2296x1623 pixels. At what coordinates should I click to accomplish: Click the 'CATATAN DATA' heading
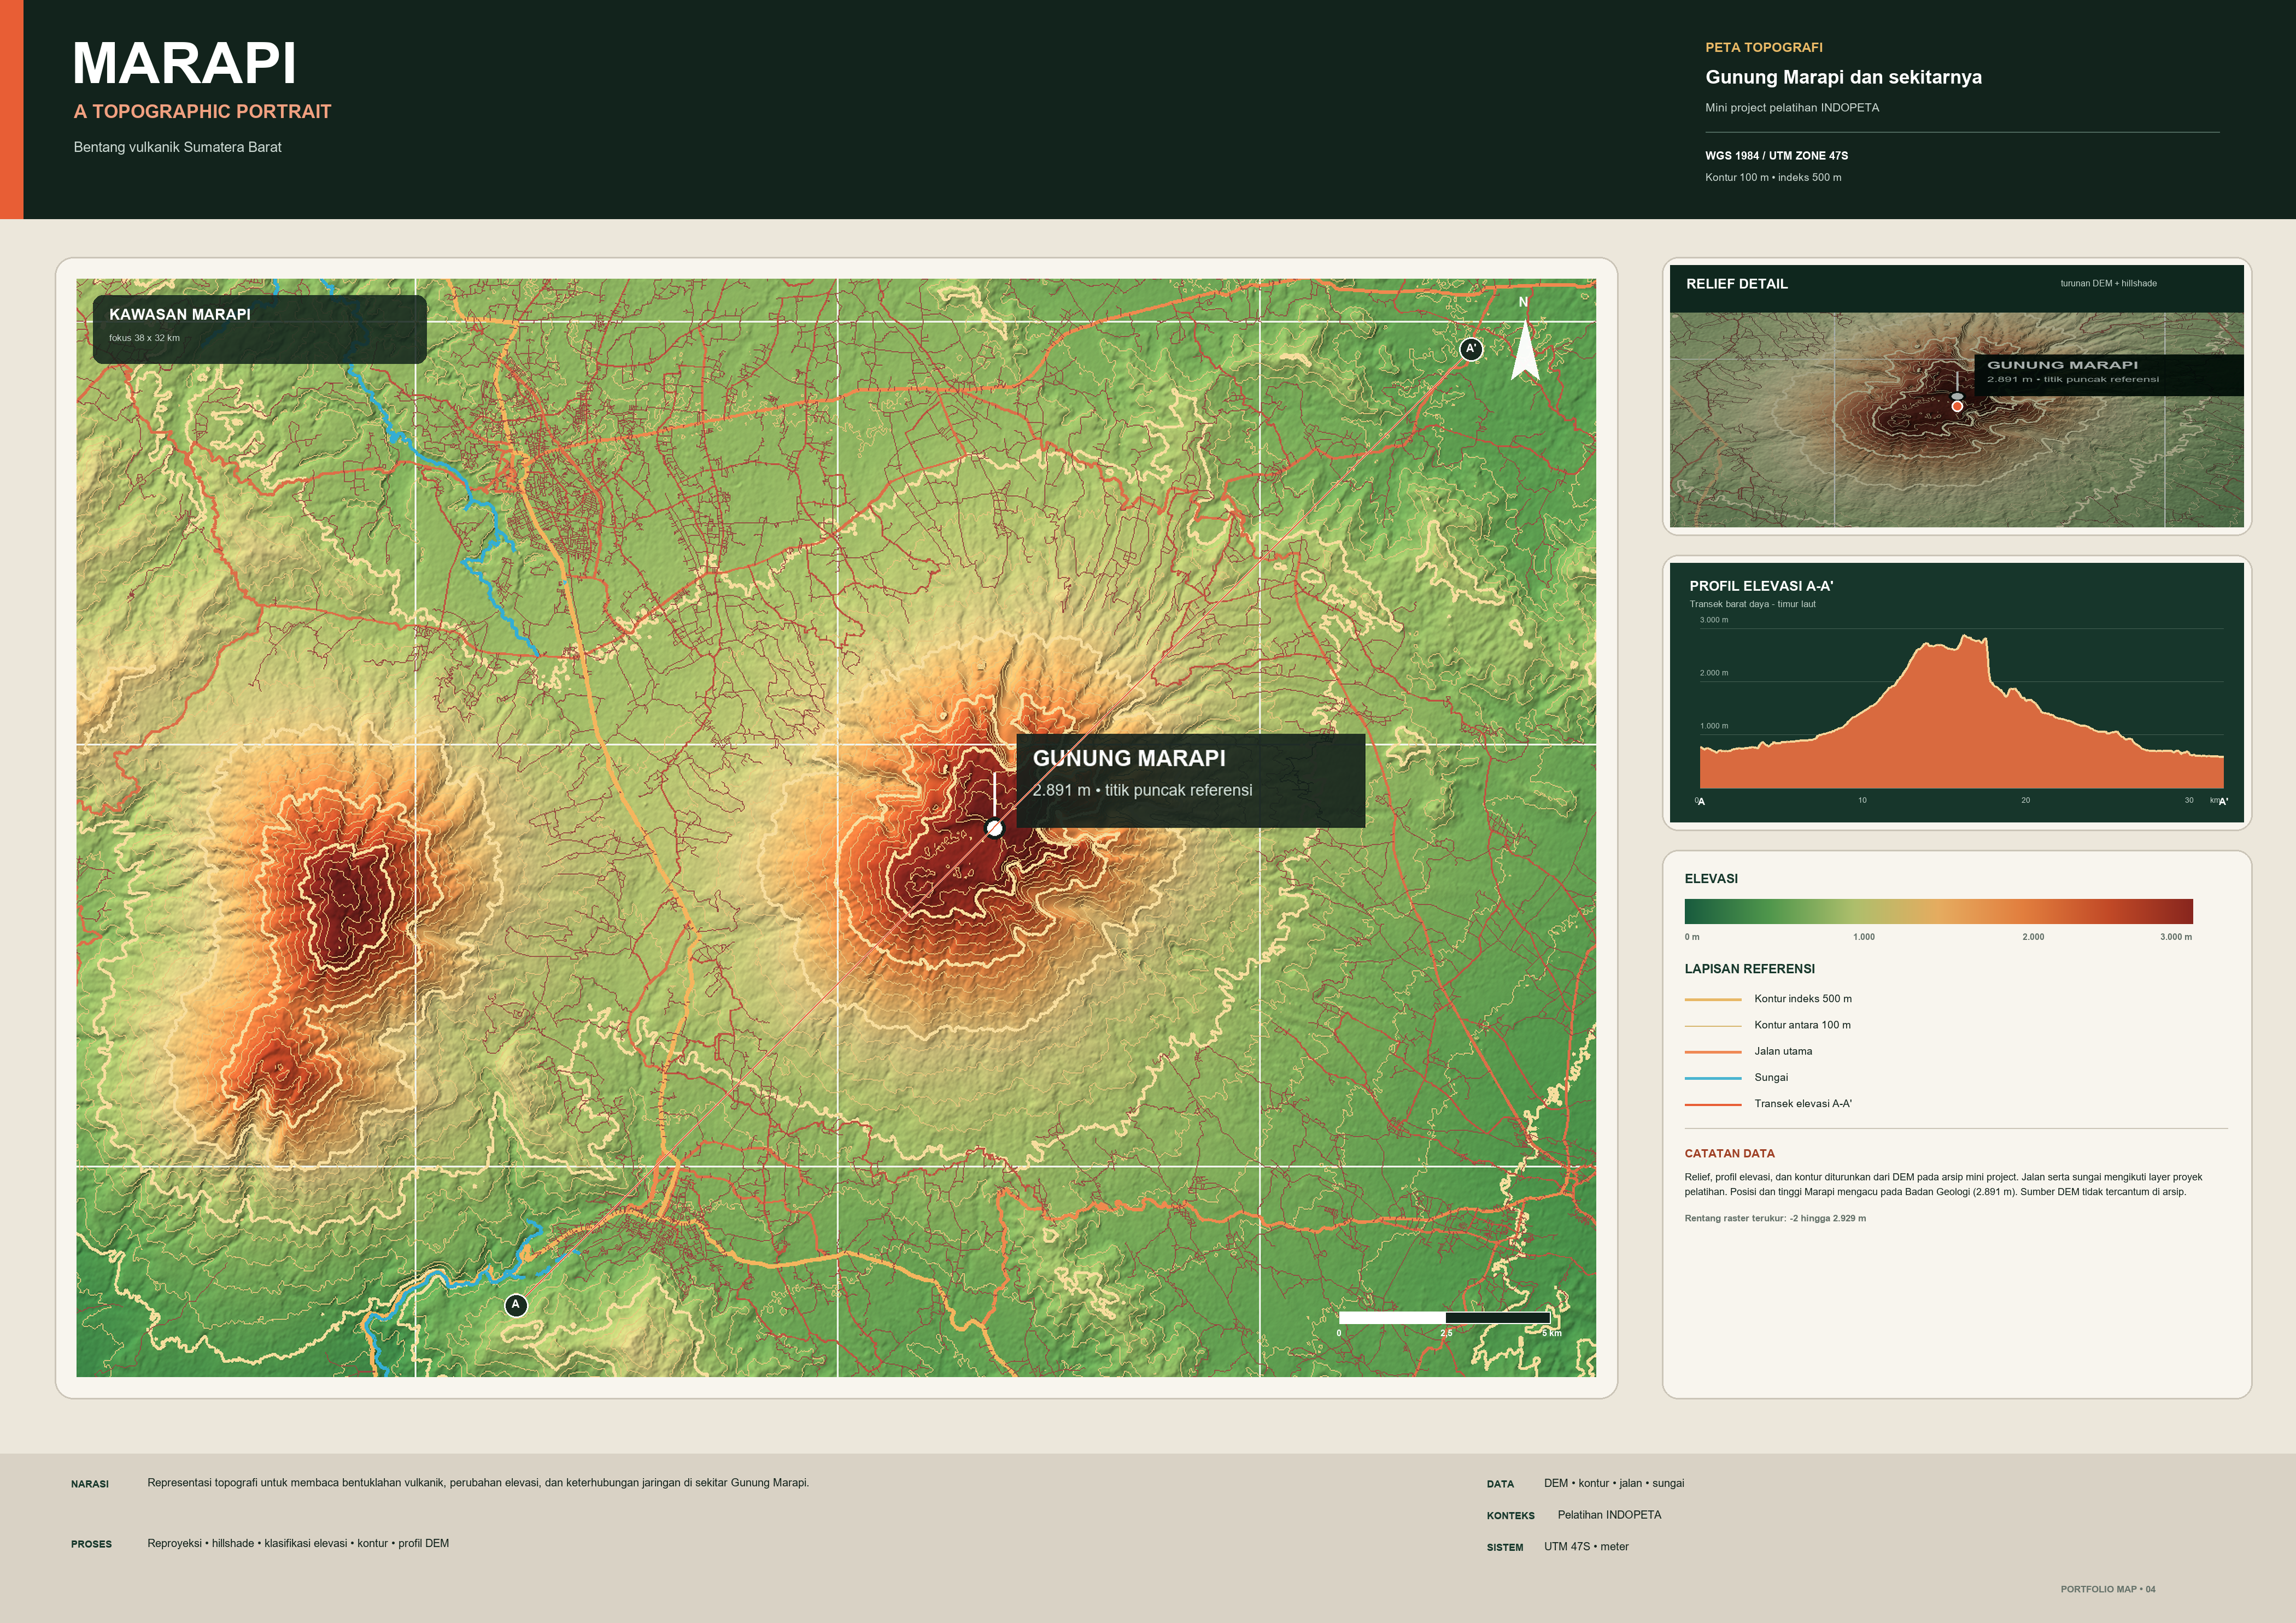(1729, 1153)
